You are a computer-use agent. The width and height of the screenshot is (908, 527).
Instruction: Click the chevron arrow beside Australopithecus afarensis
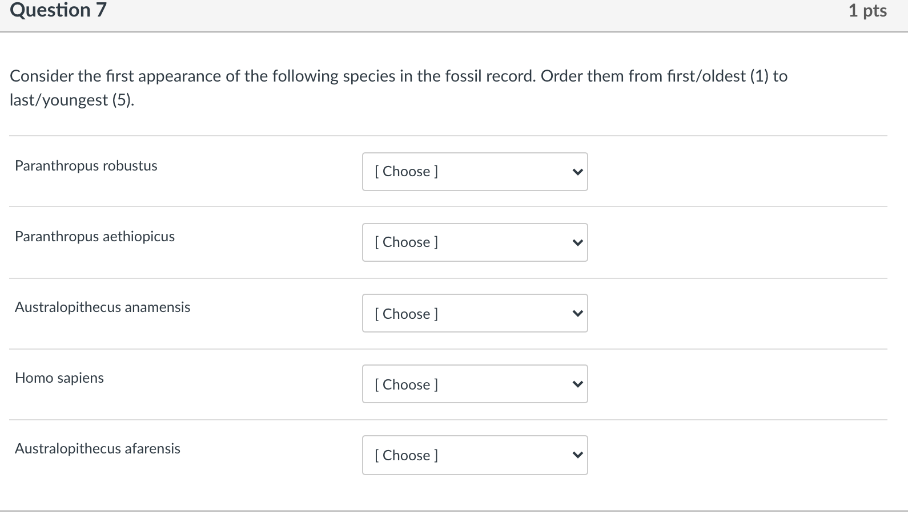click(577, 455)
